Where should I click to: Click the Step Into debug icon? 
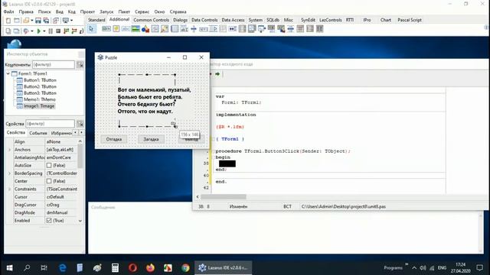tap(67, 31)
